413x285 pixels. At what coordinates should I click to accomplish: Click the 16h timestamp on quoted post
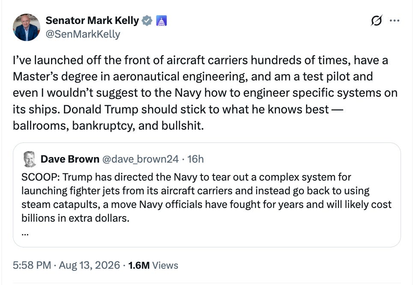pos(195,159)
